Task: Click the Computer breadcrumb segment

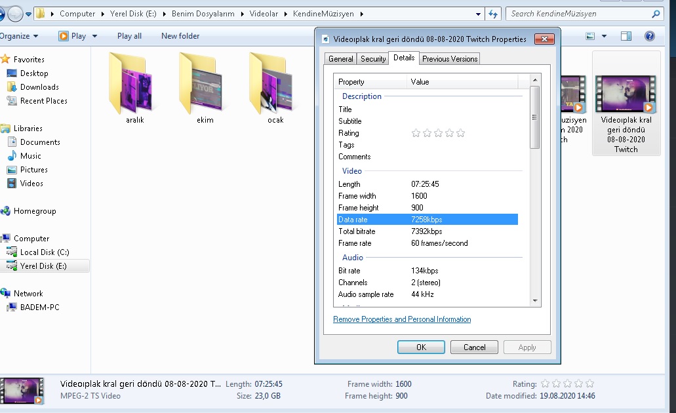Action: point(77,14)
